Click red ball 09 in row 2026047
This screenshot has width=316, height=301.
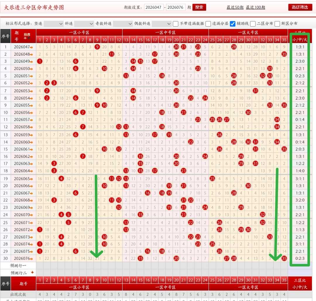click(x=97, y=47)
